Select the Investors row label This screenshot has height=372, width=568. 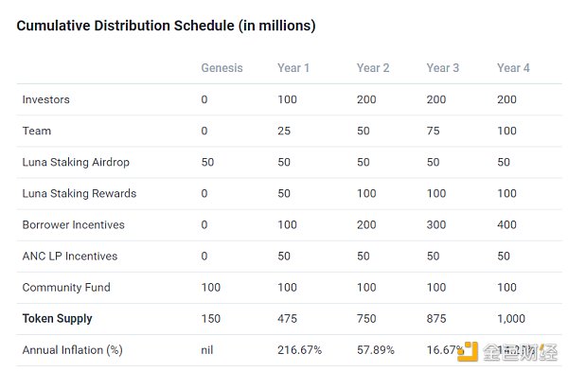[x=46, y=99]
